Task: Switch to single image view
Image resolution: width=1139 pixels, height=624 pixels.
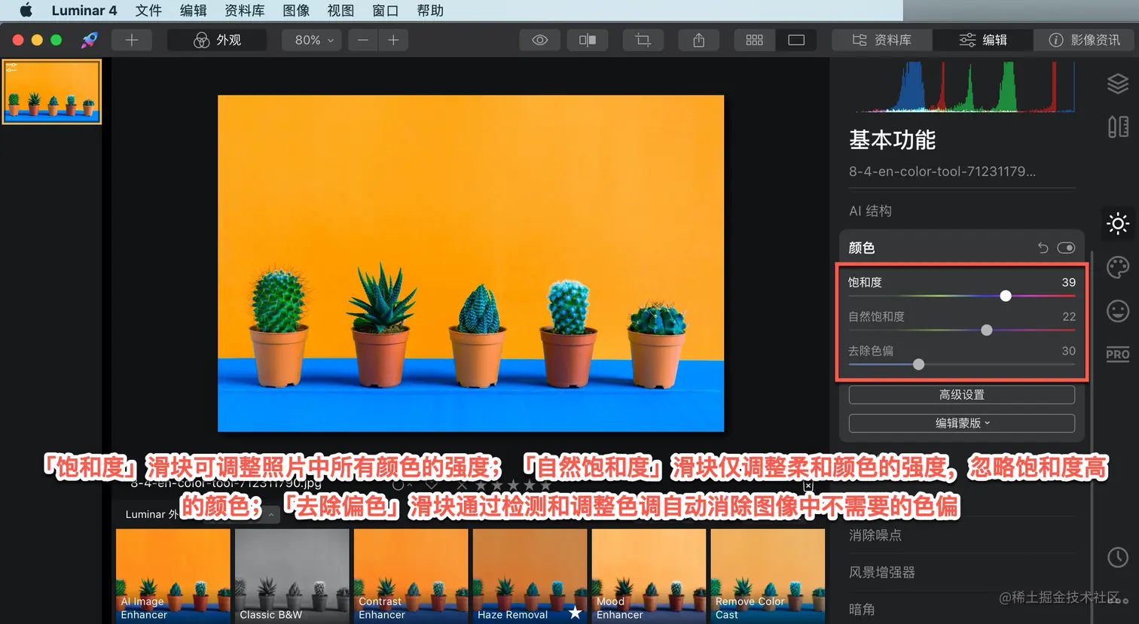Action: coord(796,40)
